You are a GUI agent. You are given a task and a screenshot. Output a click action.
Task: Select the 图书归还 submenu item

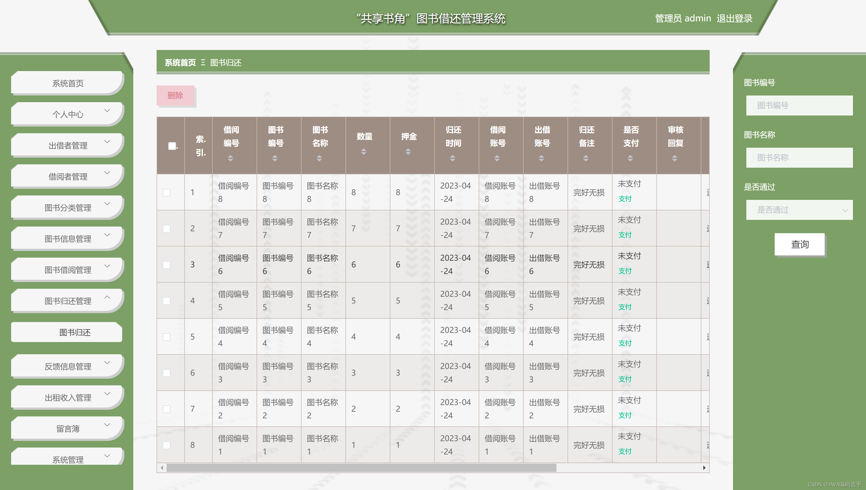tap(67, 332)
